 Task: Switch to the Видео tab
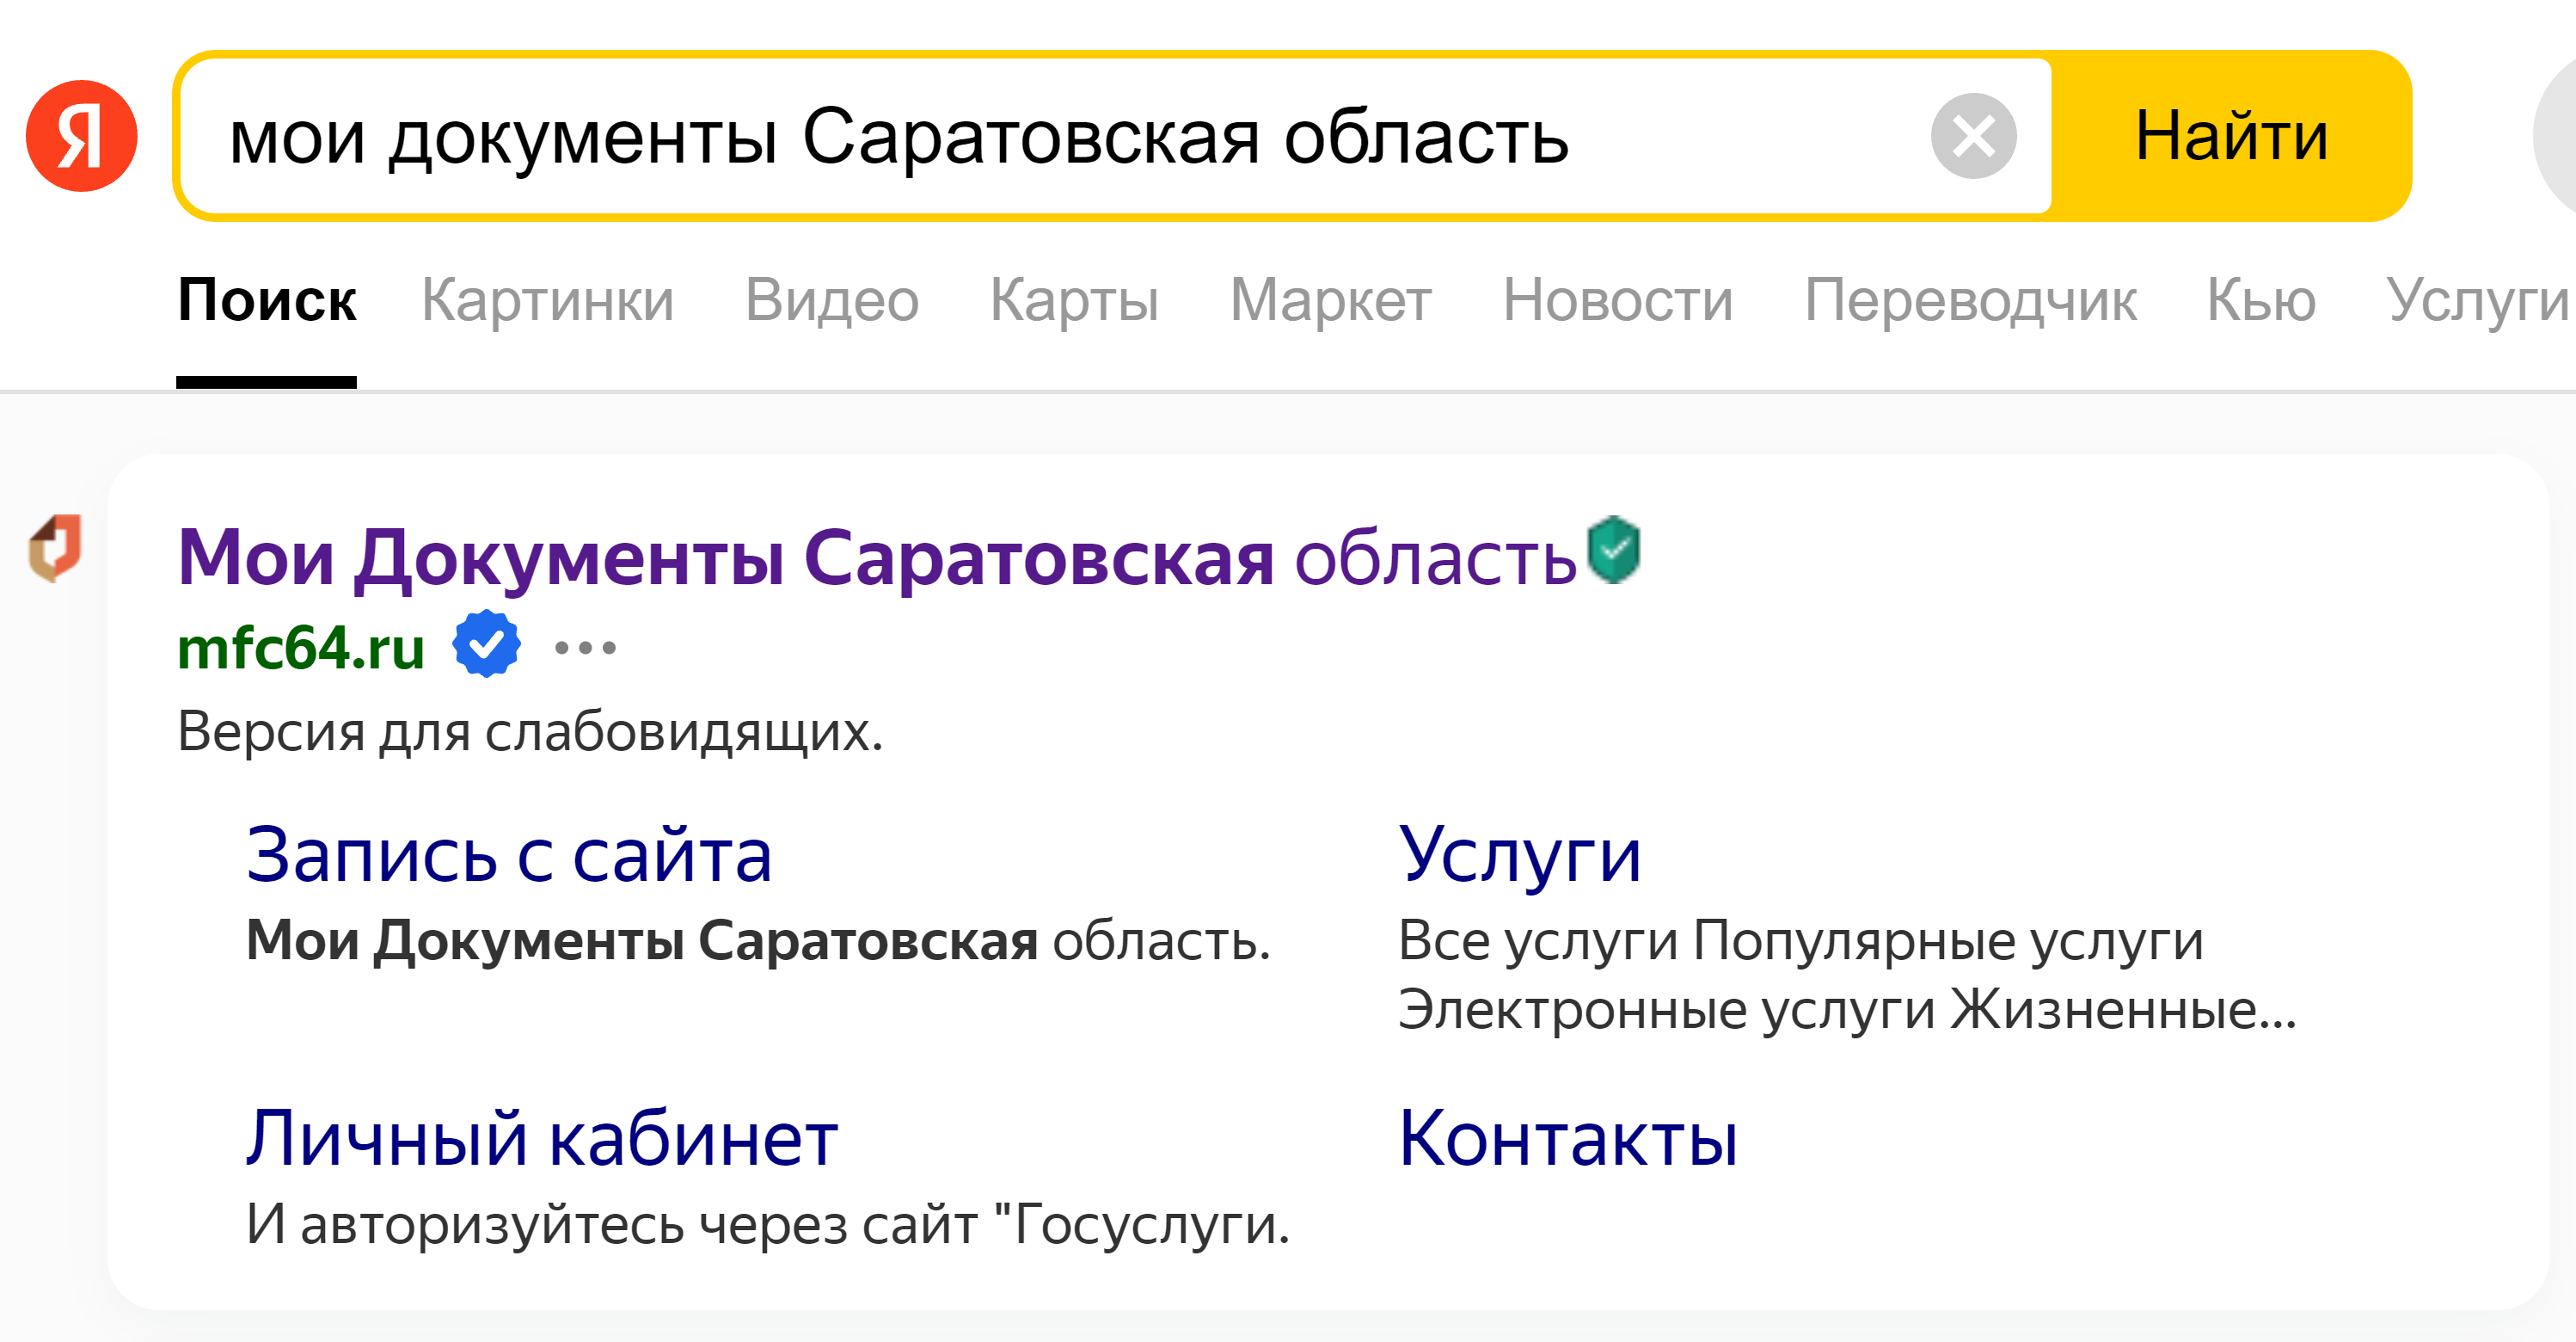[832, 299]
